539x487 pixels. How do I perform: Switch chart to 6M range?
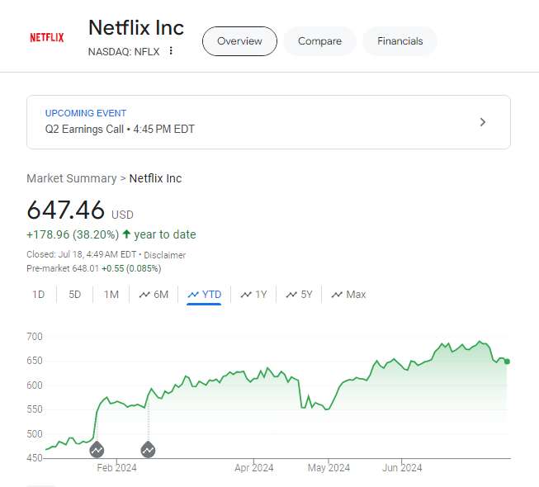(154, 295)
